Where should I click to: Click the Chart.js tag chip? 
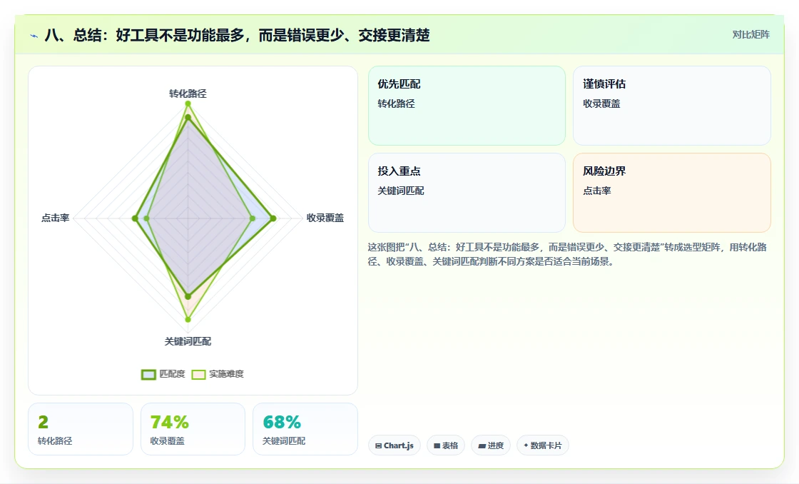395,445
